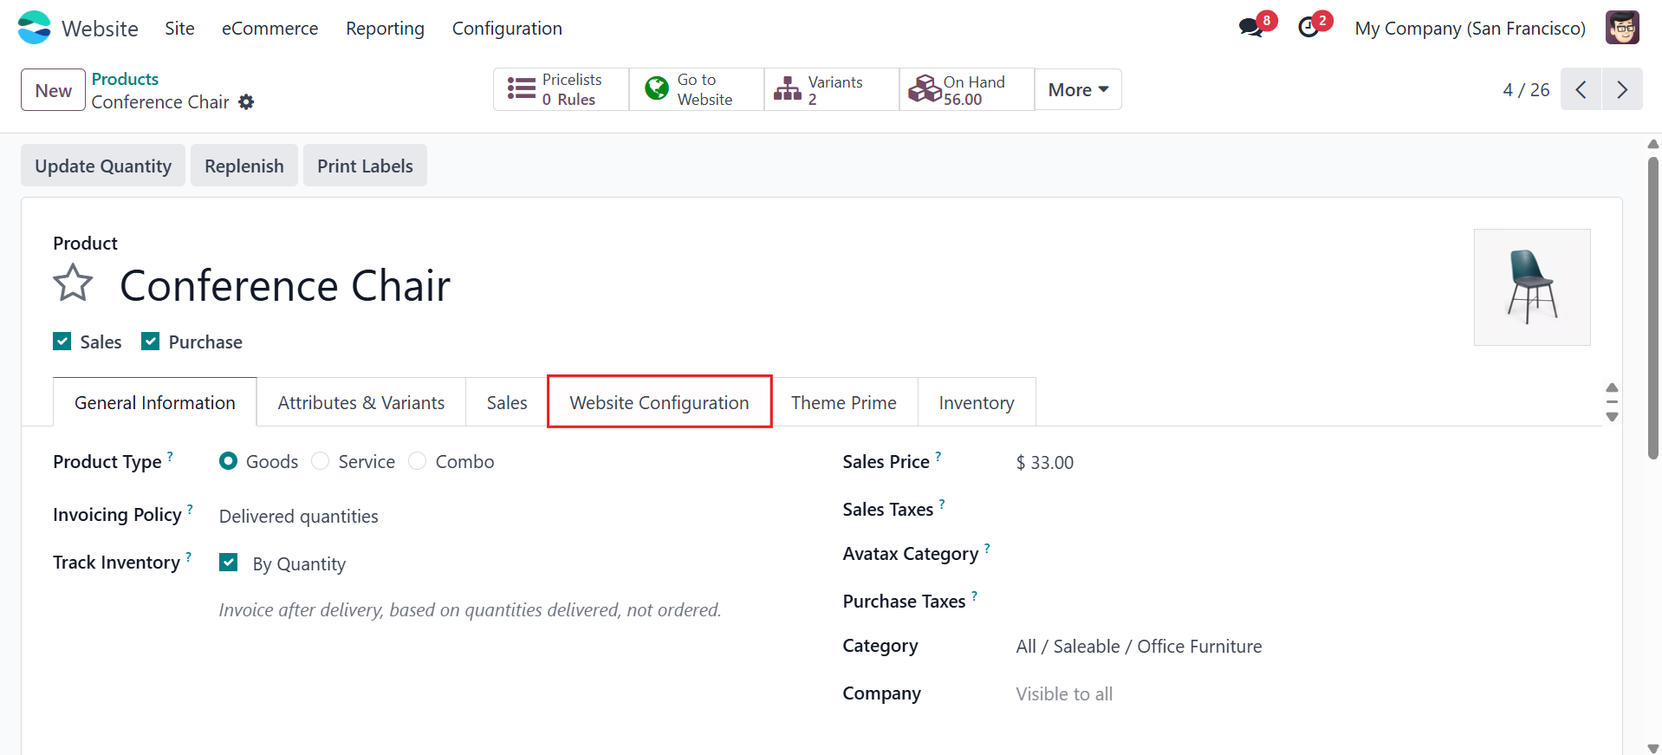The height and width of the screenshot is (755, 1662).
Task: Click the Update Quantity button
Action: coord(103,166)
